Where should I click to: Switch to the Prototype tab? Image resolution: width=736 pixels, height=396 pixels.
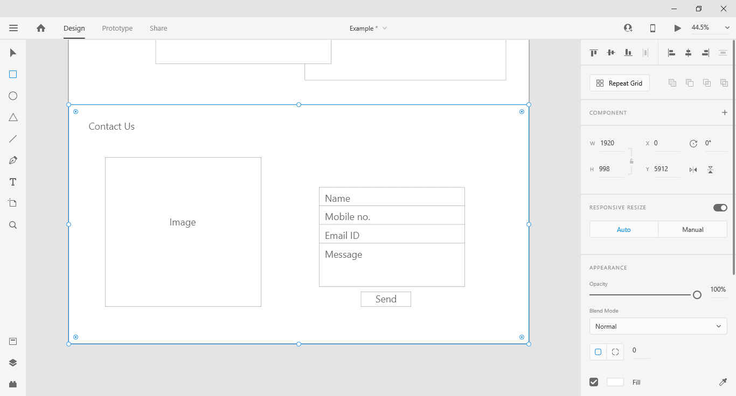[117, 28]
